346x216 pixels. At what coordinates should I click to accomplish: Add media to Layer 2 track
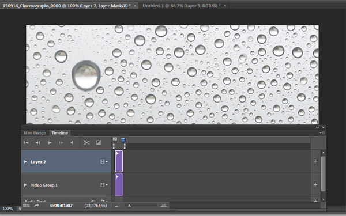coord(315,161)
